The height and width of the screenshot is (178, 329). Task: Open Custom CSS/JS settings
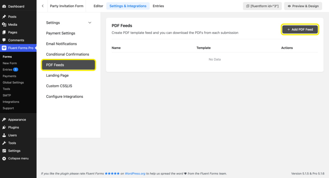click(x=59, y=86)
